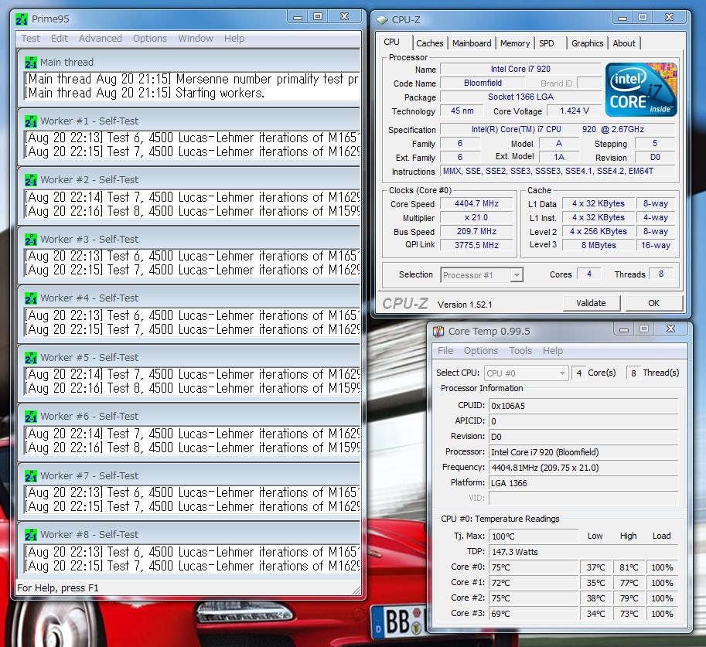Switch to the Caches tab in CPU-Z

coord(430,43)
